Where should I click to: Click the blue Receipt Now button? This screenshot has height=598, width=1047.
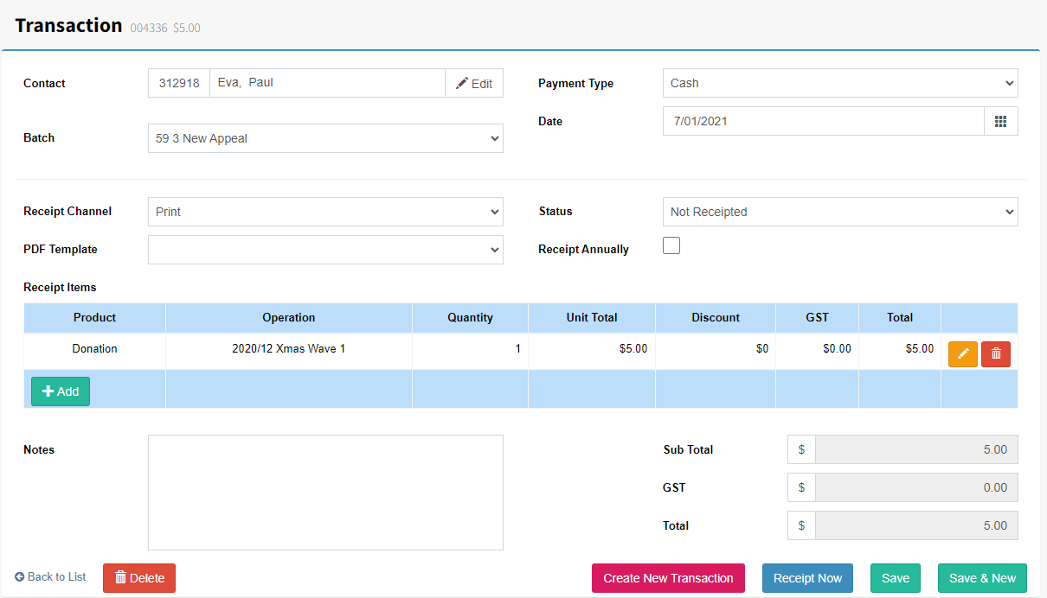(807, 578)
